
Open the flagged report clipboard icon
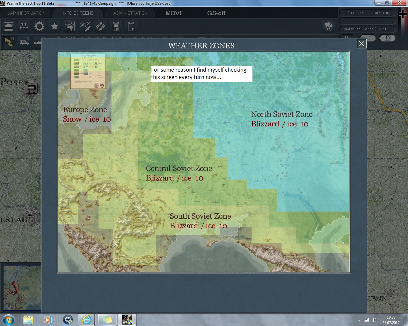[x=116, y=26]
